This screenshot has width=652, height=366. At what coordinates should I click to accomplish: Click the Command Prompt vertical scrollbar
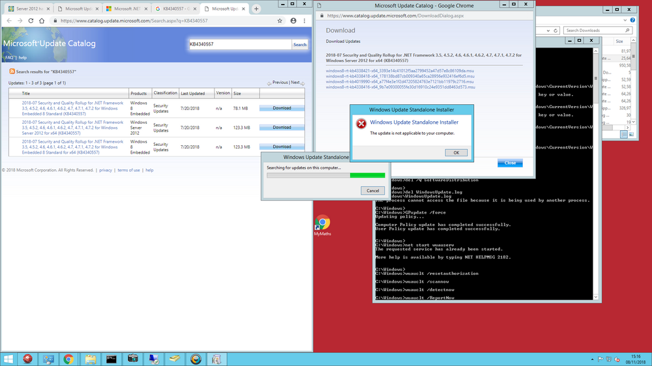tap(595, 174)
